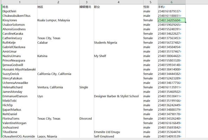Image resolution: width=208 pixels, height=140 pixels.
Task: Select gender cell in KissyJones row
Action: point(150,20)
